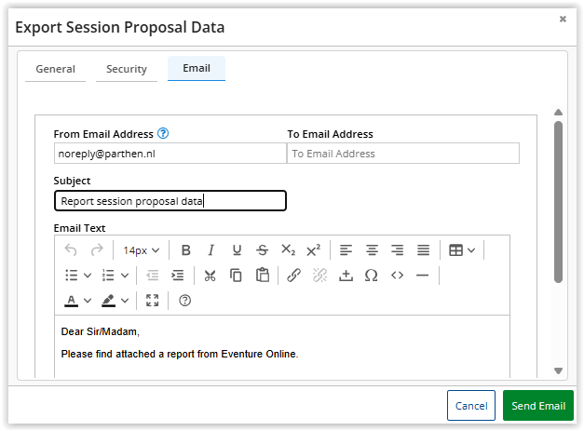Insert special character using omega icon
The height and width of the screenshot is (431, 584).
[x=371, y=276]
